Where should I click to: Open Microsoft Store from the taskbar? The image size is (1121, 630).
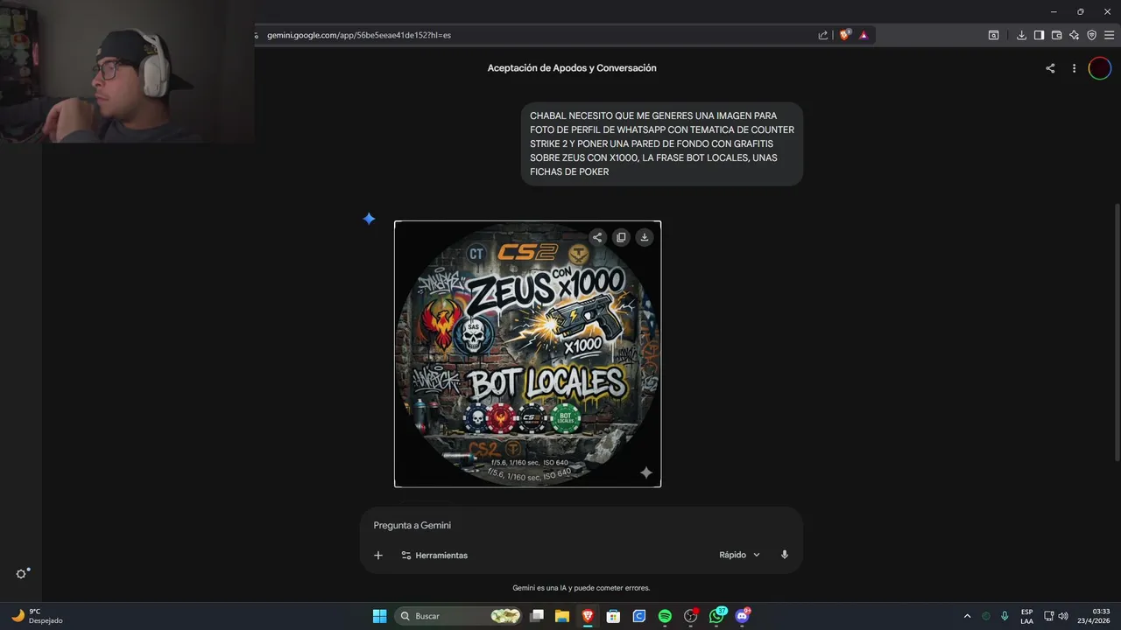[x=613, y=616]
